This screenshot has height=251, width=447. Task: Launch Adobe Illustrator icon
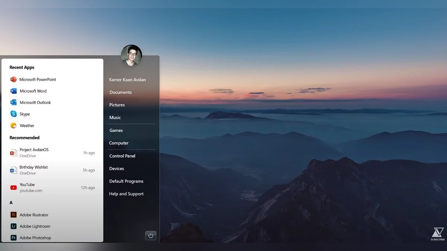(x=13, y=215)
